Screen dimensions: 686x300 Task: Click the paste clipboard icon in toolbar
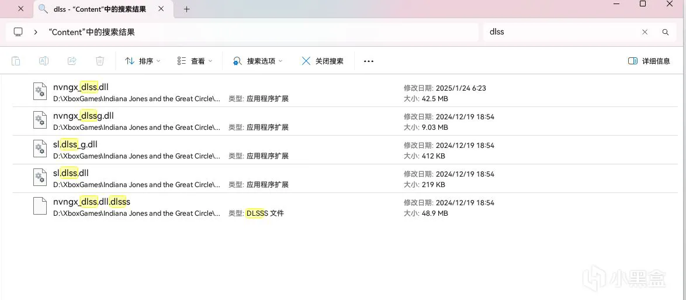pyautogui.click(x=16, y=61)
